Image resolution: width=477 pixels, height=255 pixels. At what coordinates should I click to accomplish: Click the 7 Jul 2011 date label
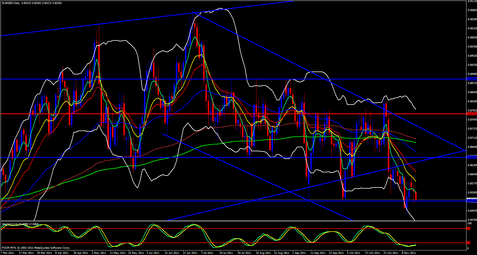click(207, 253)
